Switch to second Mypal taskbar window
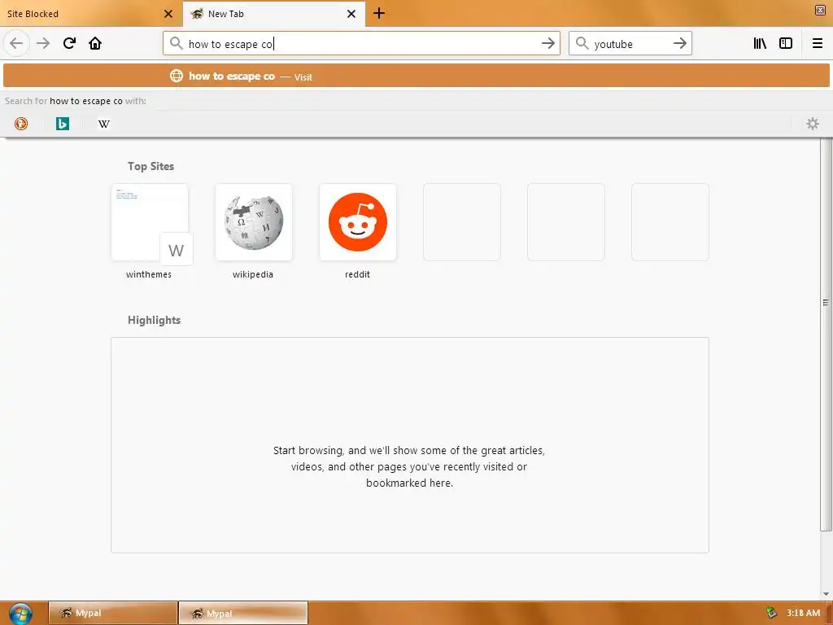833x625 pixels. 243,613
